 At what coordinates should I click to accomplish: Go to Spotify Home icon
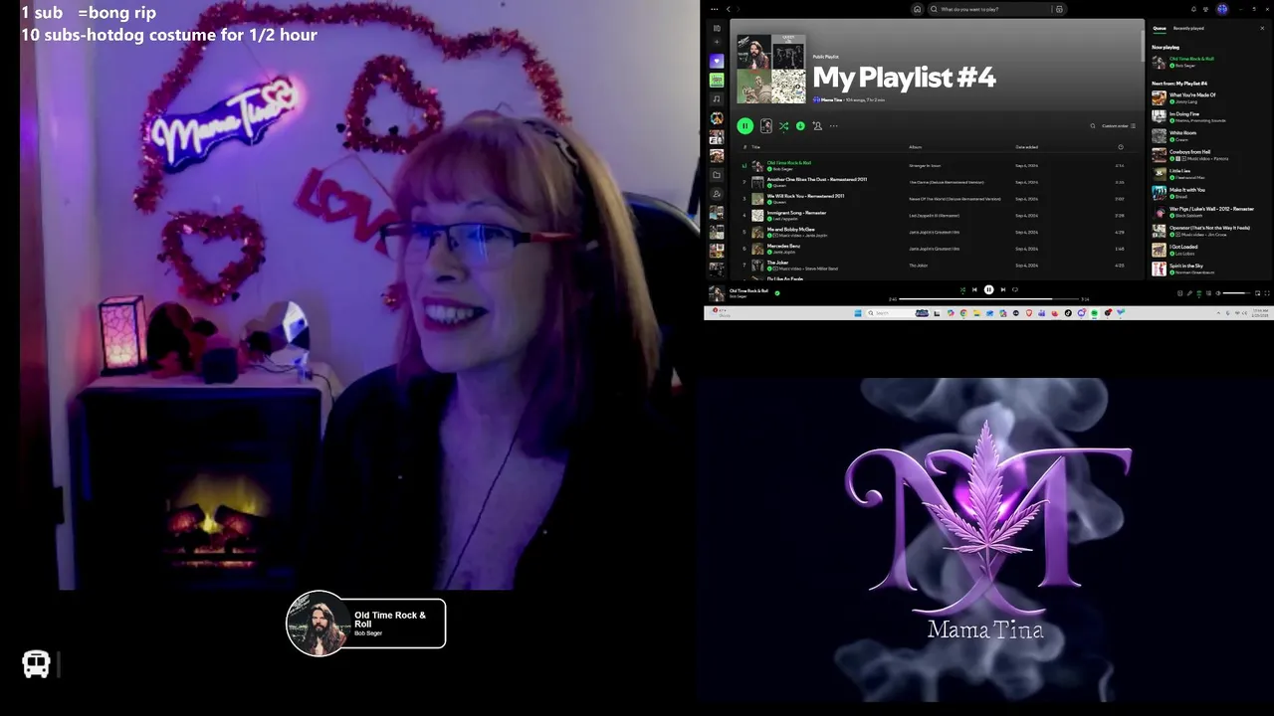click(917, 9)
